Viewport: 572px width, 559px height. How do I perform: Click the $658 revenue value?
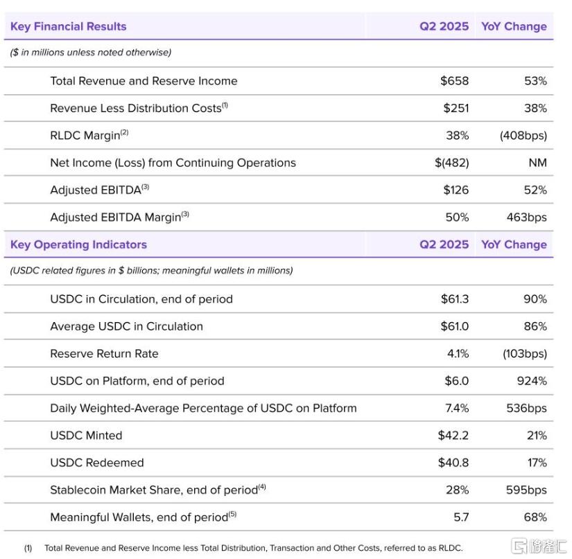point(454,81)
